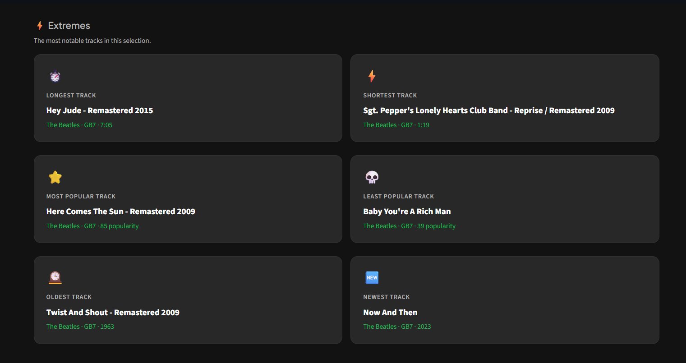Open the Now And Then track title
This screenshot has height=363, width=686.
tap(390, 312)
